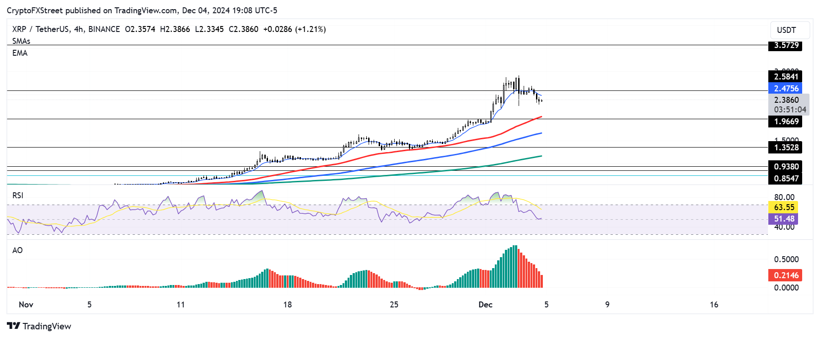
Task: Click the 0.9380 price level label
Action: (785, 167)
